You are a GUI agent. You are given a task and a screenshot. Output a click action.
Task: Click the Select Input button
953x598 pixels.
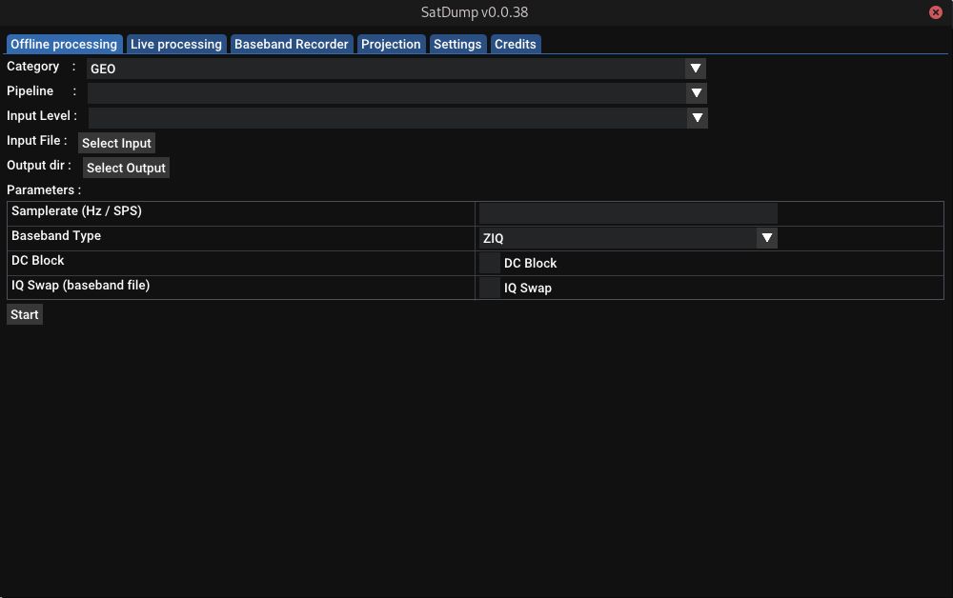pyautogui.click(x=116, y=143)
